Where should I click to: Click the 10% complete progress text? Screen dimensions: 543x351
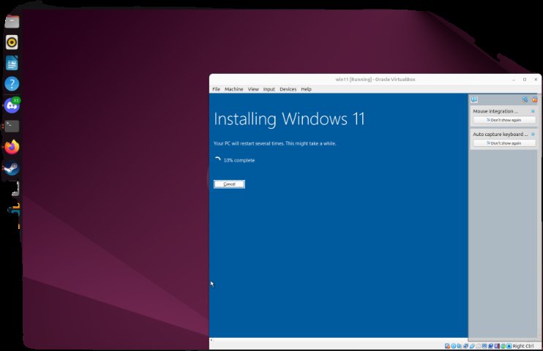(x=239, y=160)
